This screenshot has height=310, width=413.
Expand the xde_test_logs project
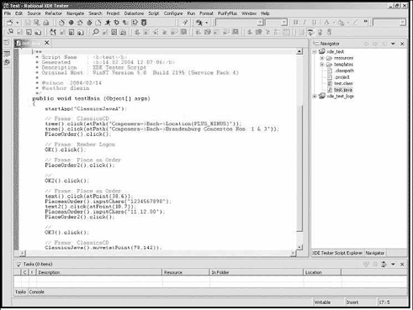(x=315, y=97)
